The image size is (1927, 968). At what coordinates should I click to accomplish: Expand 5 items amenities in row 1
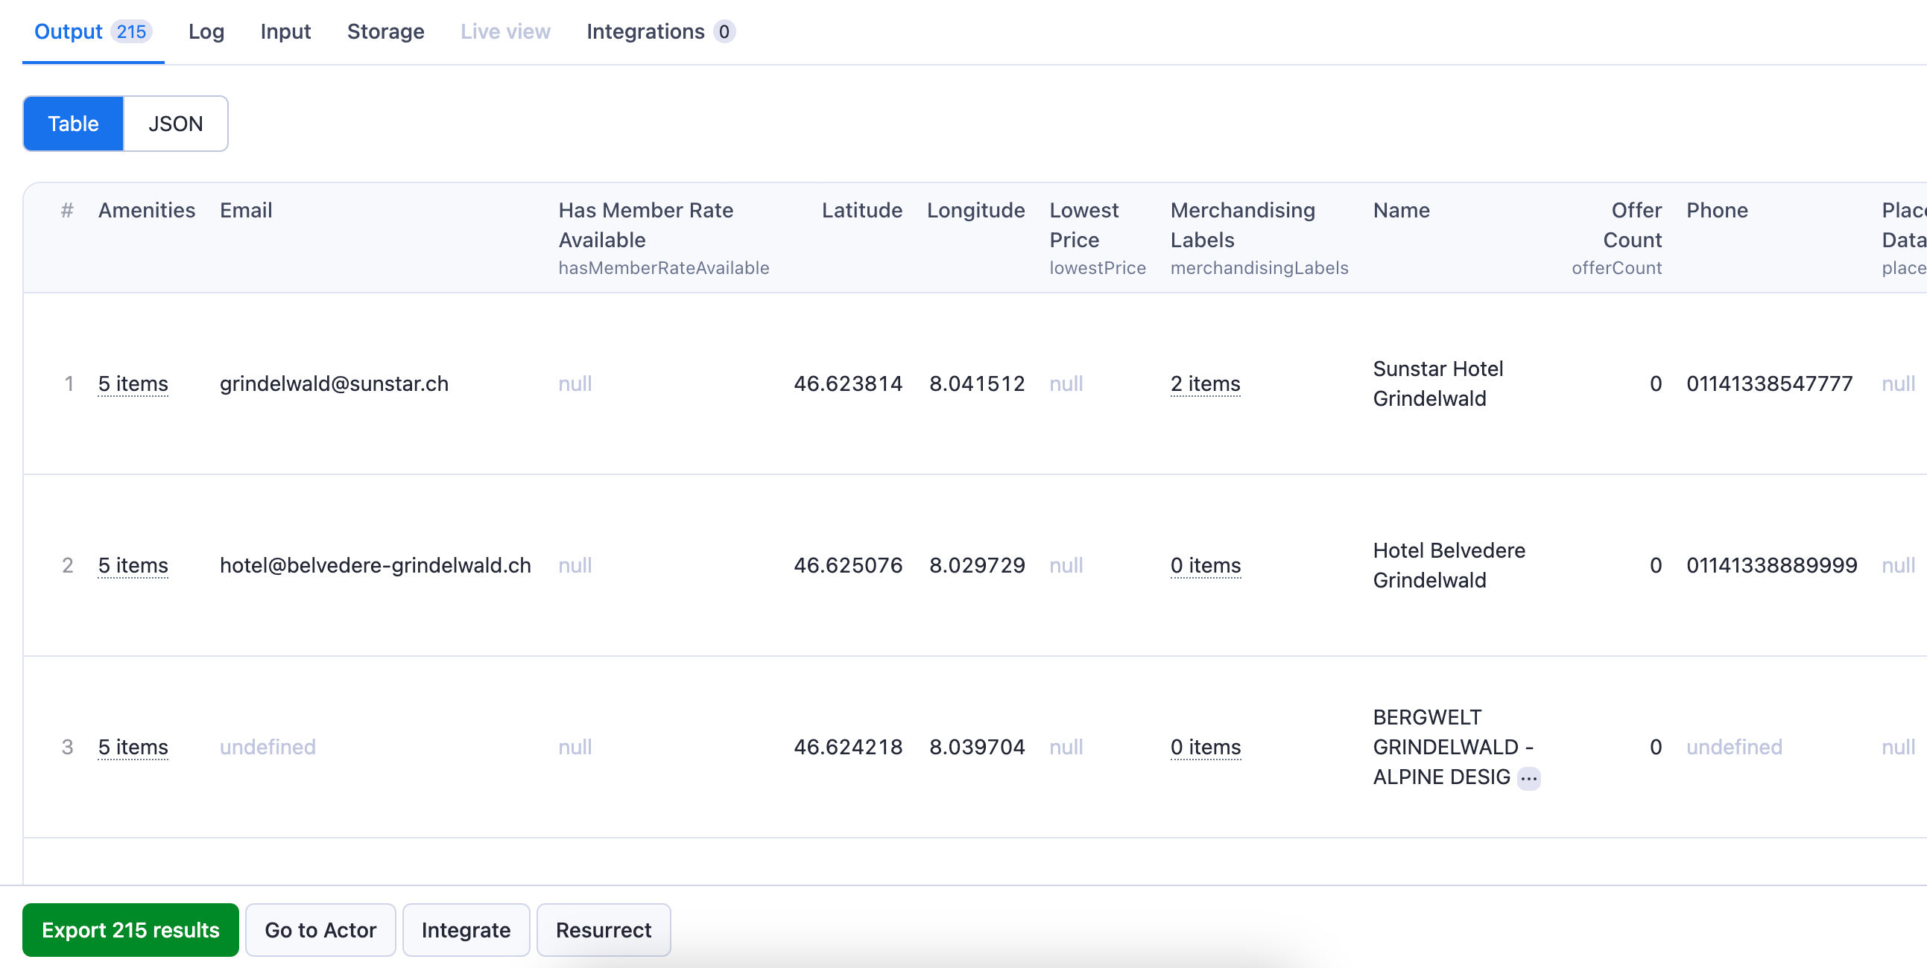(x=133, y=383)
